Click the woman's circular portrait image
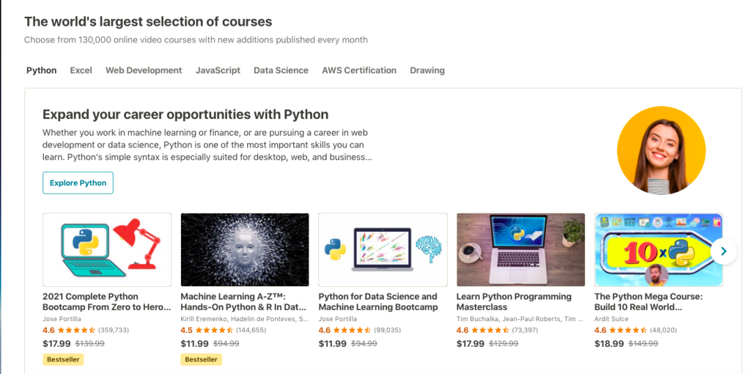 661,150
